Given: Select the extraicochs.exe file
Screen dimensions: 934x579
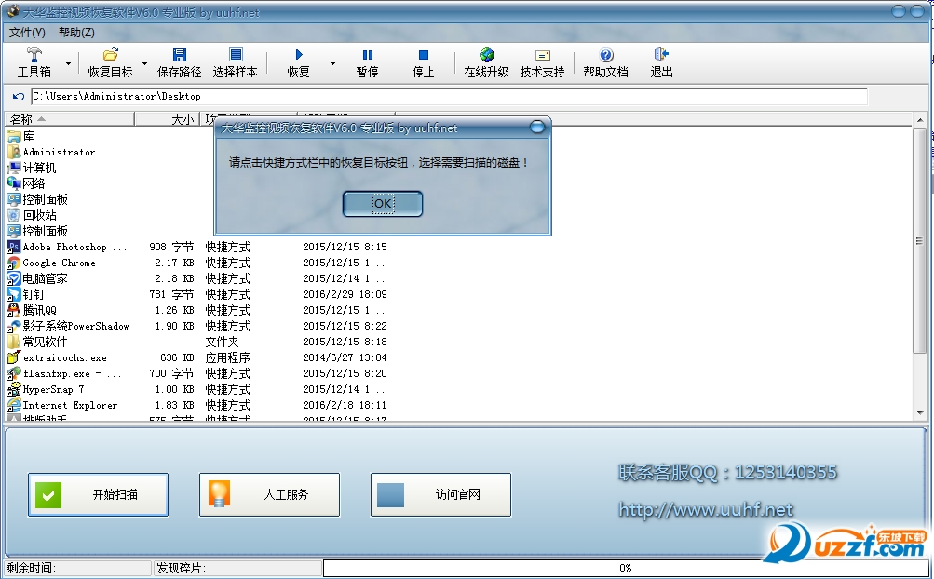Looking at the screenshot, I should [x=57, y=357].
